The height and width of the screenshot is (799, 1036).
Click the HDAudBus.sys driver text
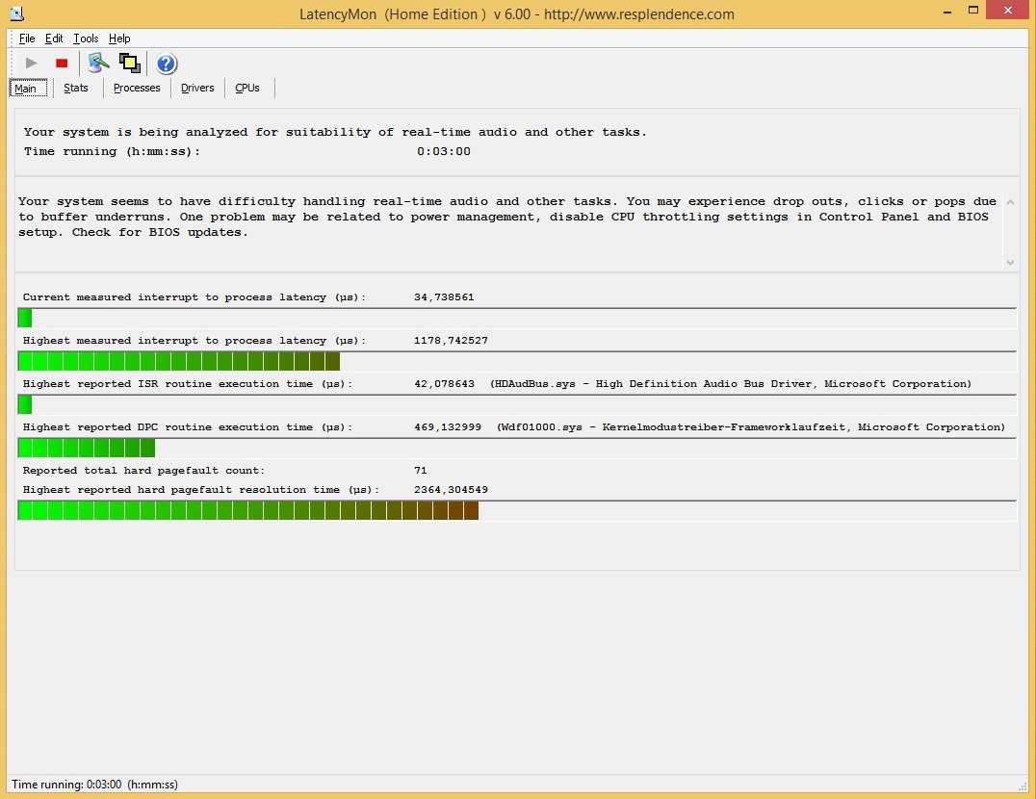731,384
